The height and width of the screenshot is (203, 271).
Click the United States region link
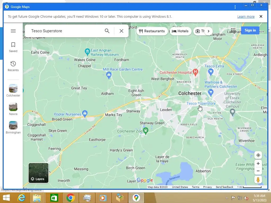pyautogui.click(x=180, y=187)
